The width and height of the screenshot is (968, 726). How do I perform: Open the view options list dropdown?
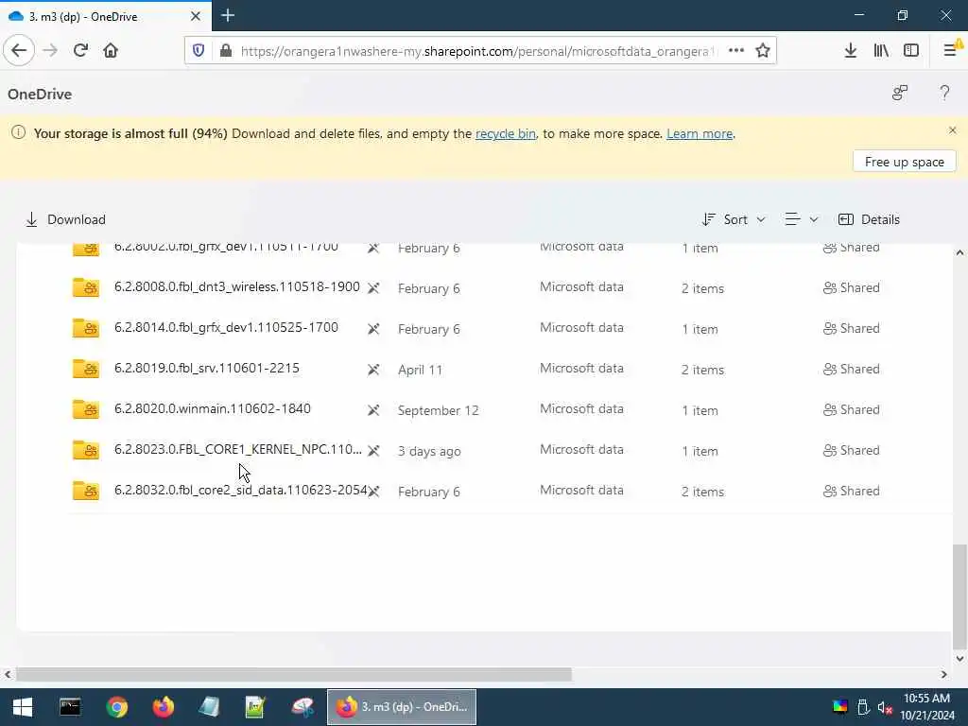click(802, 219)
